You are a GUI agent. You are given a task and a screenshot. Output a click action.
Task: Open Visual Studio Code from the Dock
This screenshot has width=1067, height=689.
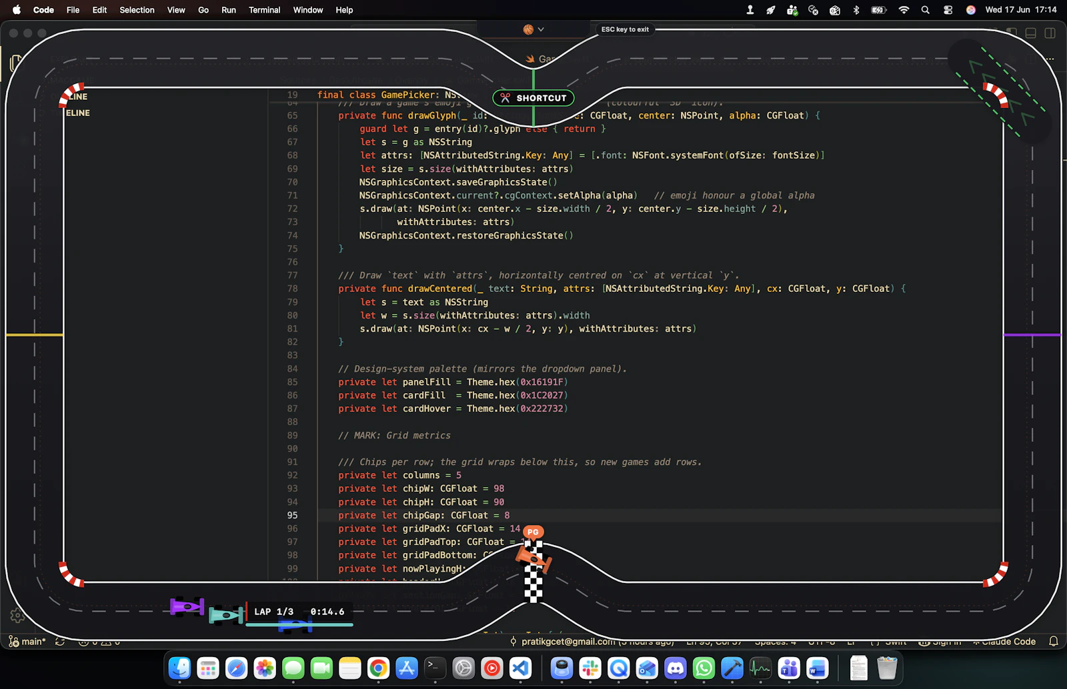pos(520,668)
